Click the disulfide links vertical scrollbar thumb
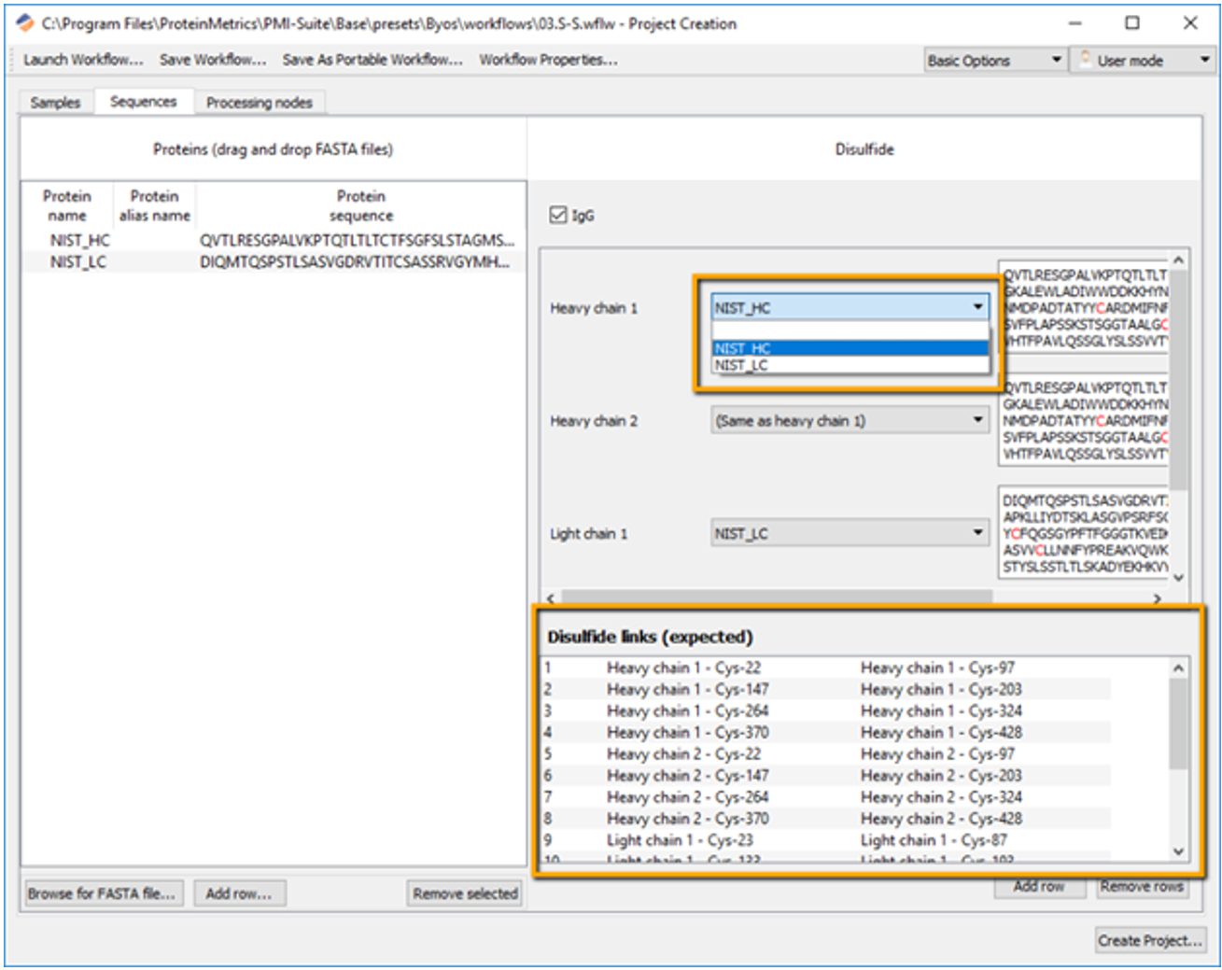Screen dimensions: 1222x970 point(1178,724)
